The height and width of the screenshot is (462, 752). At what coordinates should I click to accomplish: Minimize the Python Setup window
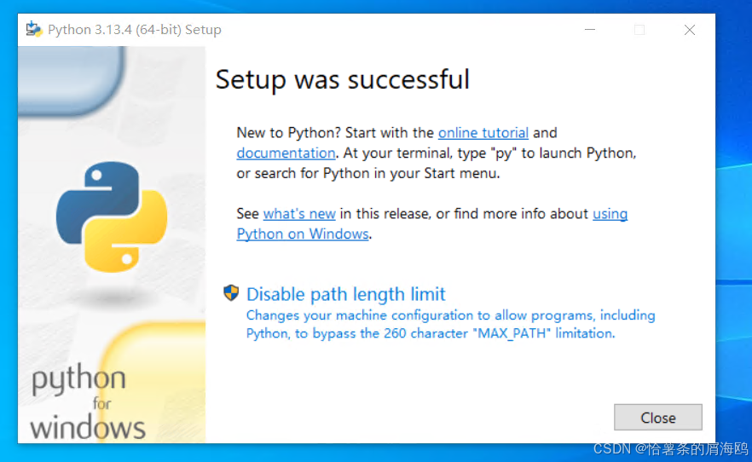point(590,30)
